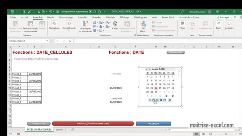The width and height of the screenshot is (242, 136).
Task: Open the 3D Maps dropdown arrow
Action: point(146,31)
